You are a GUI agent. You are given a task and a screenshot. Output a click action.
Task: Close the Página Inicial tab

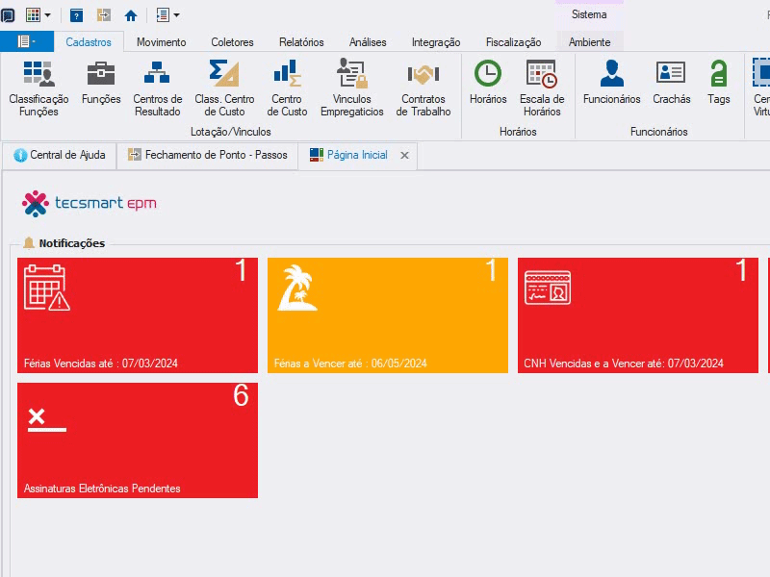[x=404, y=156]
